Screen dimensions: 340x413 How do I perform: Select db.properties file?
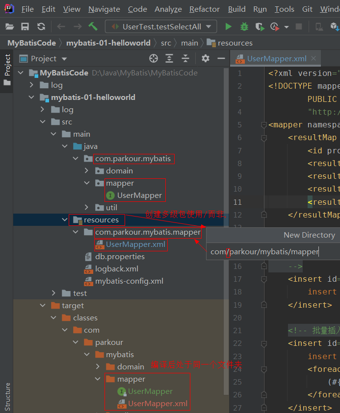pyautogui.click(x=120, y=257)
